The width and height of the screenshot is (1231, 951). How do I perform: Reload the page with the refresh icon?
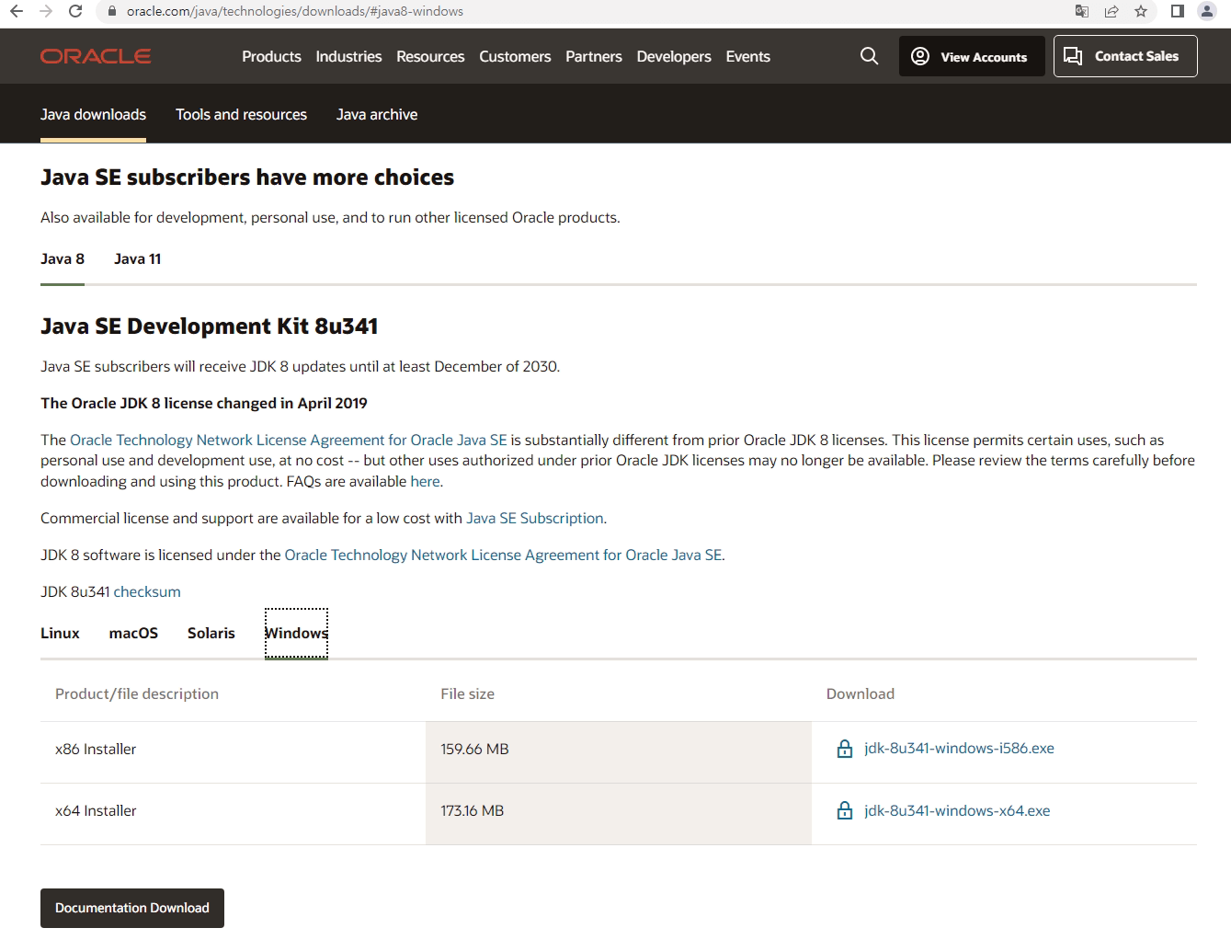pyautogui.click(x=75, y=11)
